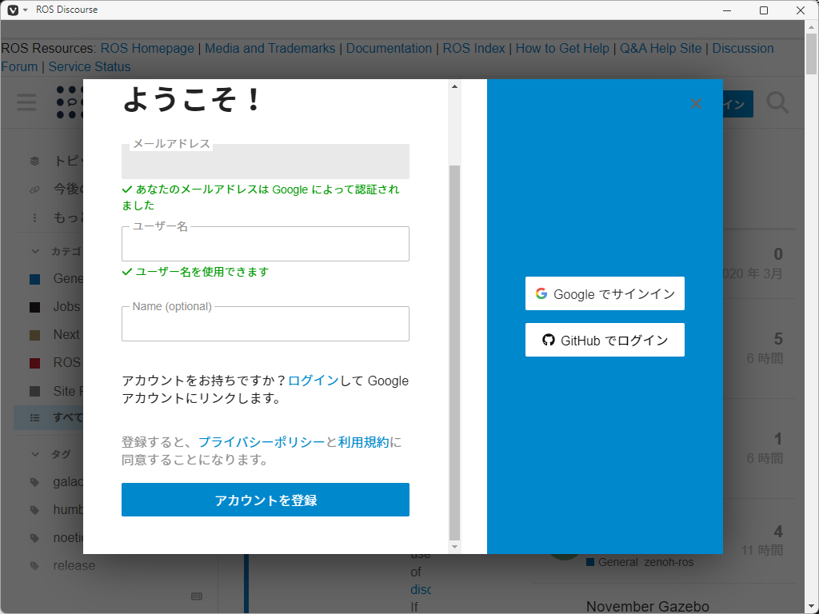Image resolution: width=819 pixels, height=614 pixels.
Task: Open the November Gazebo topic
Action: (648, 606)
